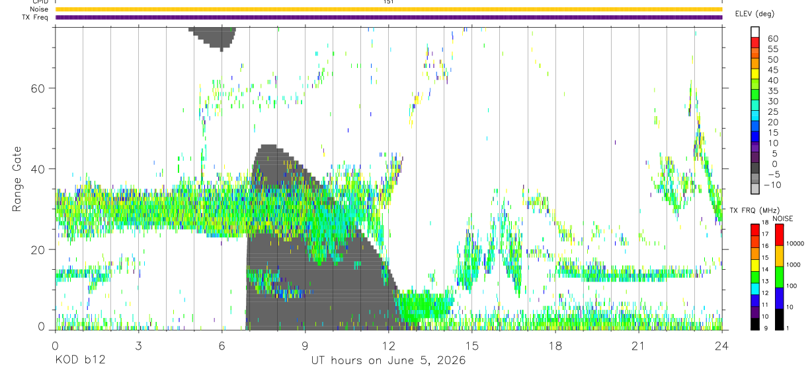Click the green ELEV swatch beside label 35
Screen dimensions: 812x374
click(755, 96)
